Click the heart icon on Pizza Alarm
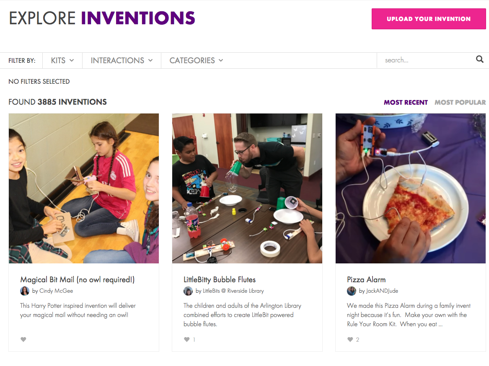489x366 pixels. point(350,339)
